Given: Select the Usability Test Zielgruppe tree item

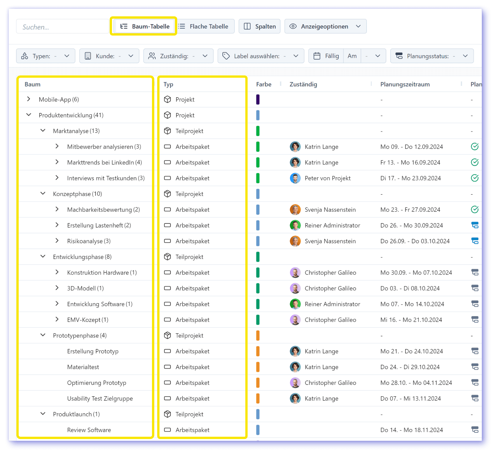Looking at the screenshot, I should point(100,398).
